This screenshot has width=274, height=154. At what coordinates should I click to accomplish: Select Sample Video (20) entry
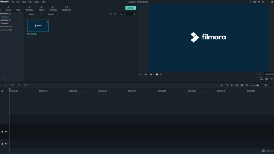pos(6,30)
